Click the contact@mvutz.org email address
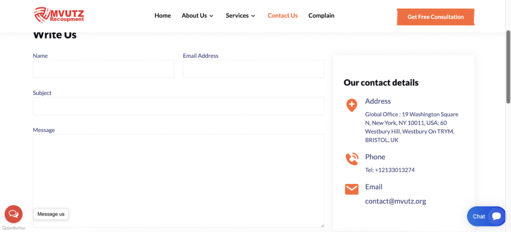Image resolution: width=511 pixels, height=232 pixels. 395,202
